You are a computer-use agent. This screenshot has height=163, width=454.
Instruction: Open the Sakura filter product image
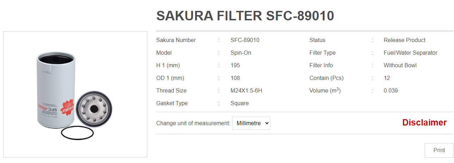(x=75, y=94)
